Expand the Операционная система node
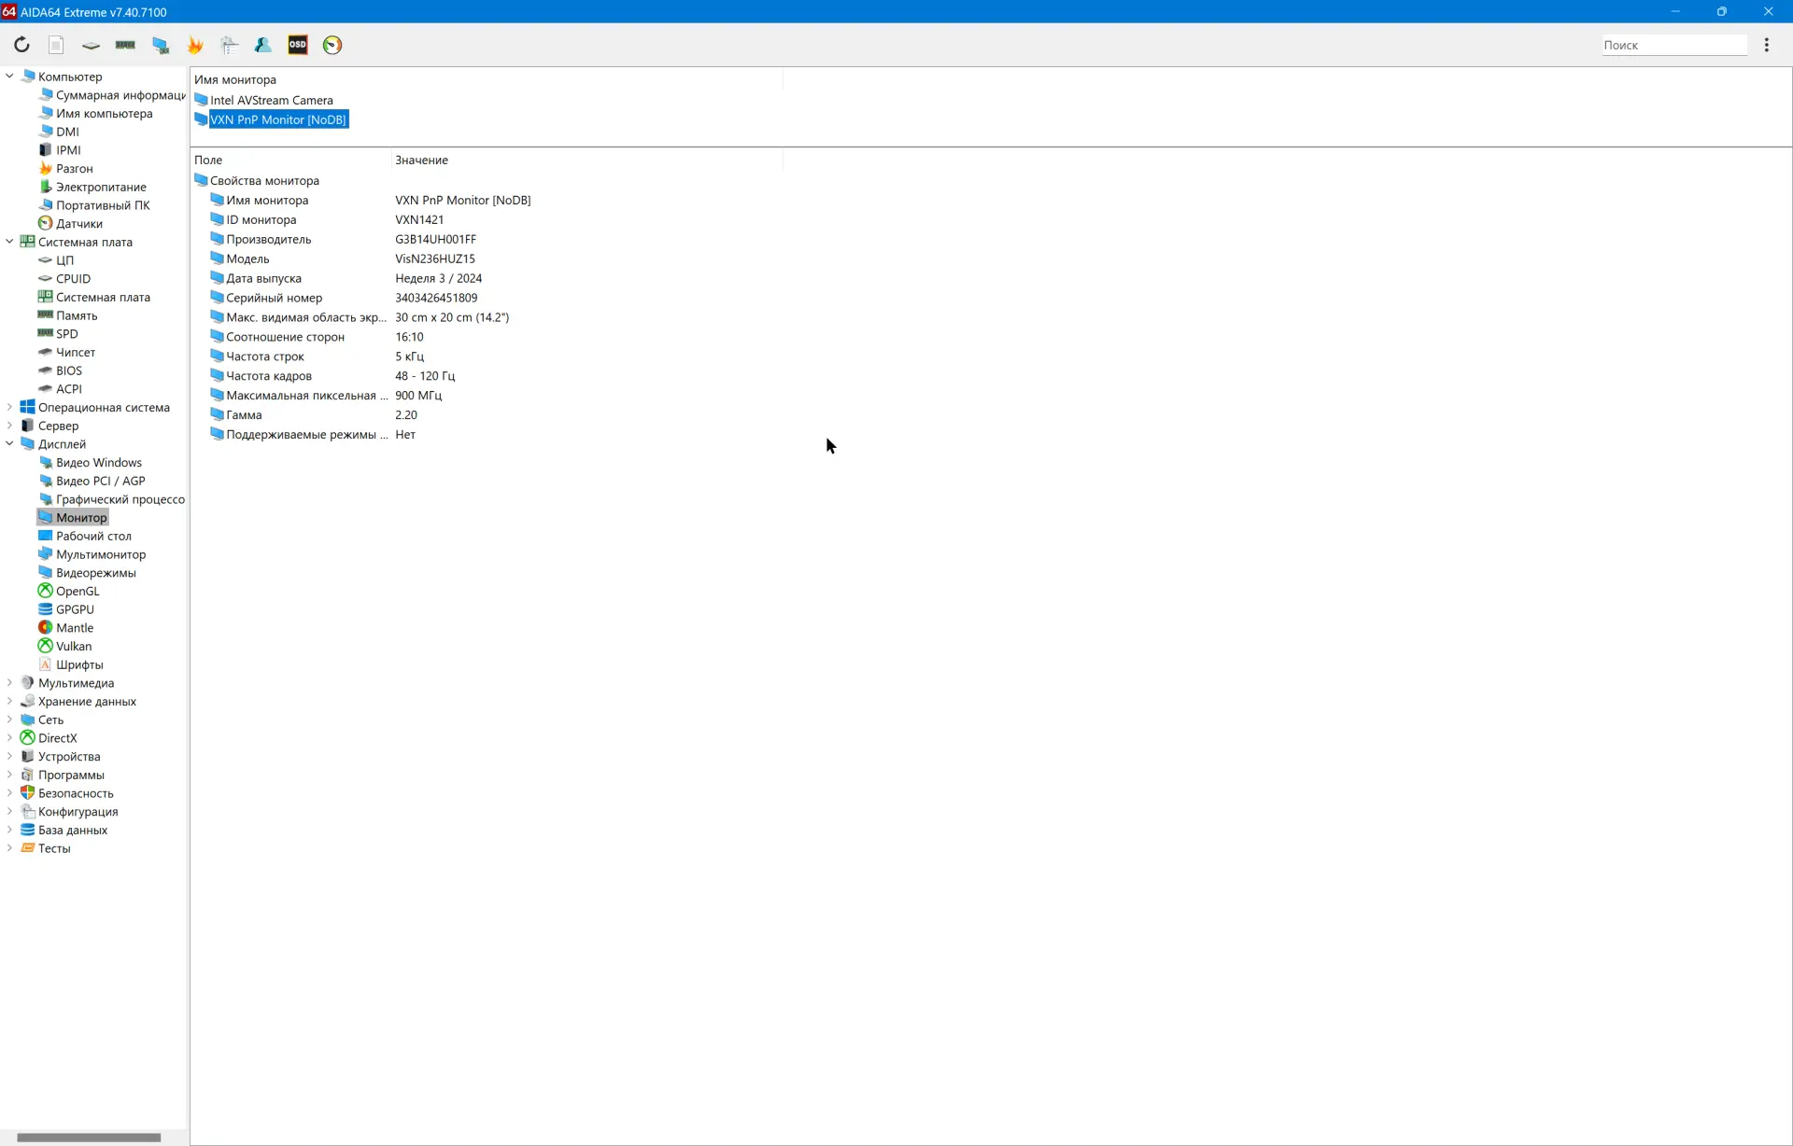Screen dimensions: 1793x1146 pos(9,407)
